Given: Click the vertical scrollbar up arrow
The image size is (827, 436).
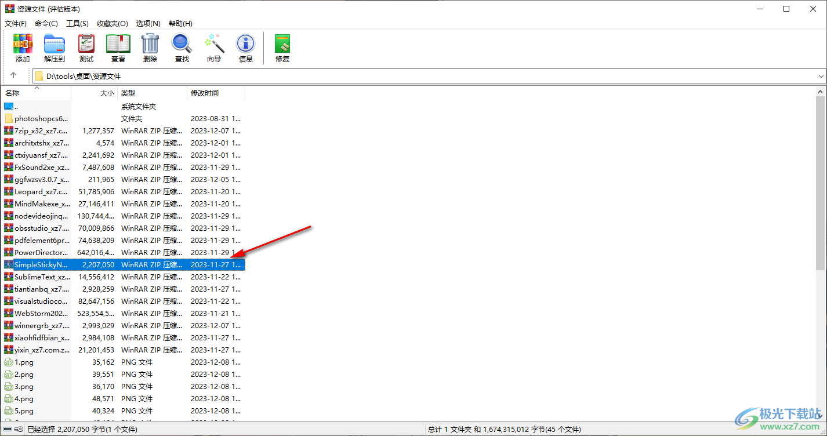Looking at the screenshot, I should 821,92.
